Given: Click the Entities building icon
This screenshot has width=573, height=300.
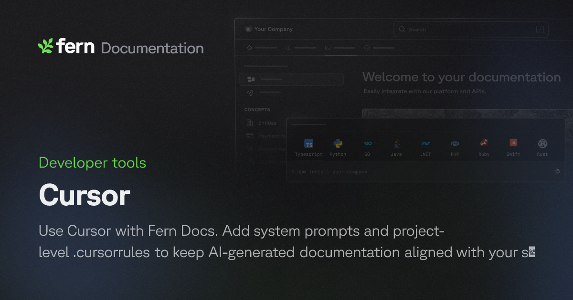Looking at the screenshot, I should click(x=250, y=123).
